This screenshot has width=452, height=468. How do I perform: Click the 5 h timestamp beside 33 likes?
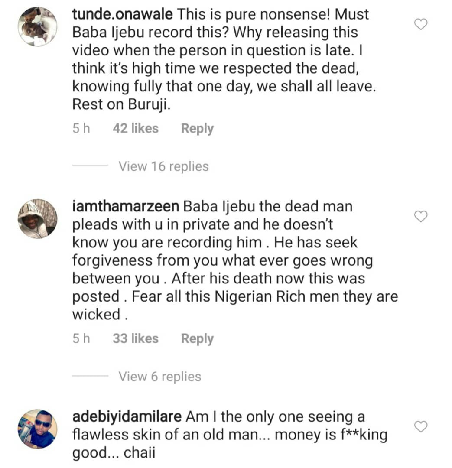[x=81, y=338]
